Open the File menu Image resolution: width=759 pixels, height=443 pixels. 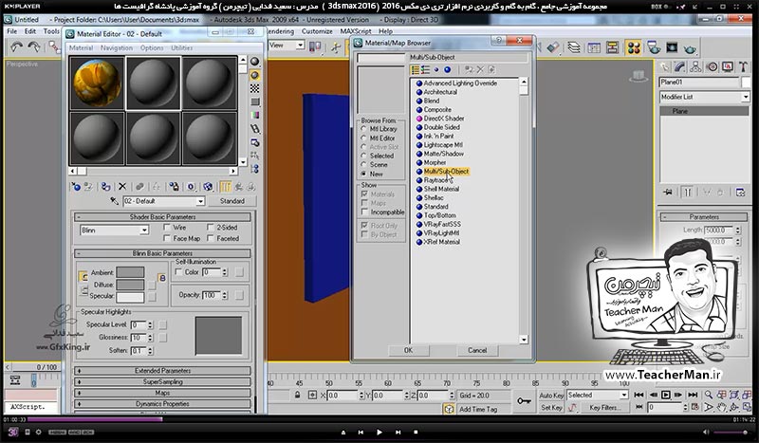(12, 31)
